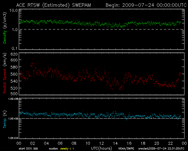Click the "UTC(hours)" axis title
188x151 pixels.
tap(101, 148)
